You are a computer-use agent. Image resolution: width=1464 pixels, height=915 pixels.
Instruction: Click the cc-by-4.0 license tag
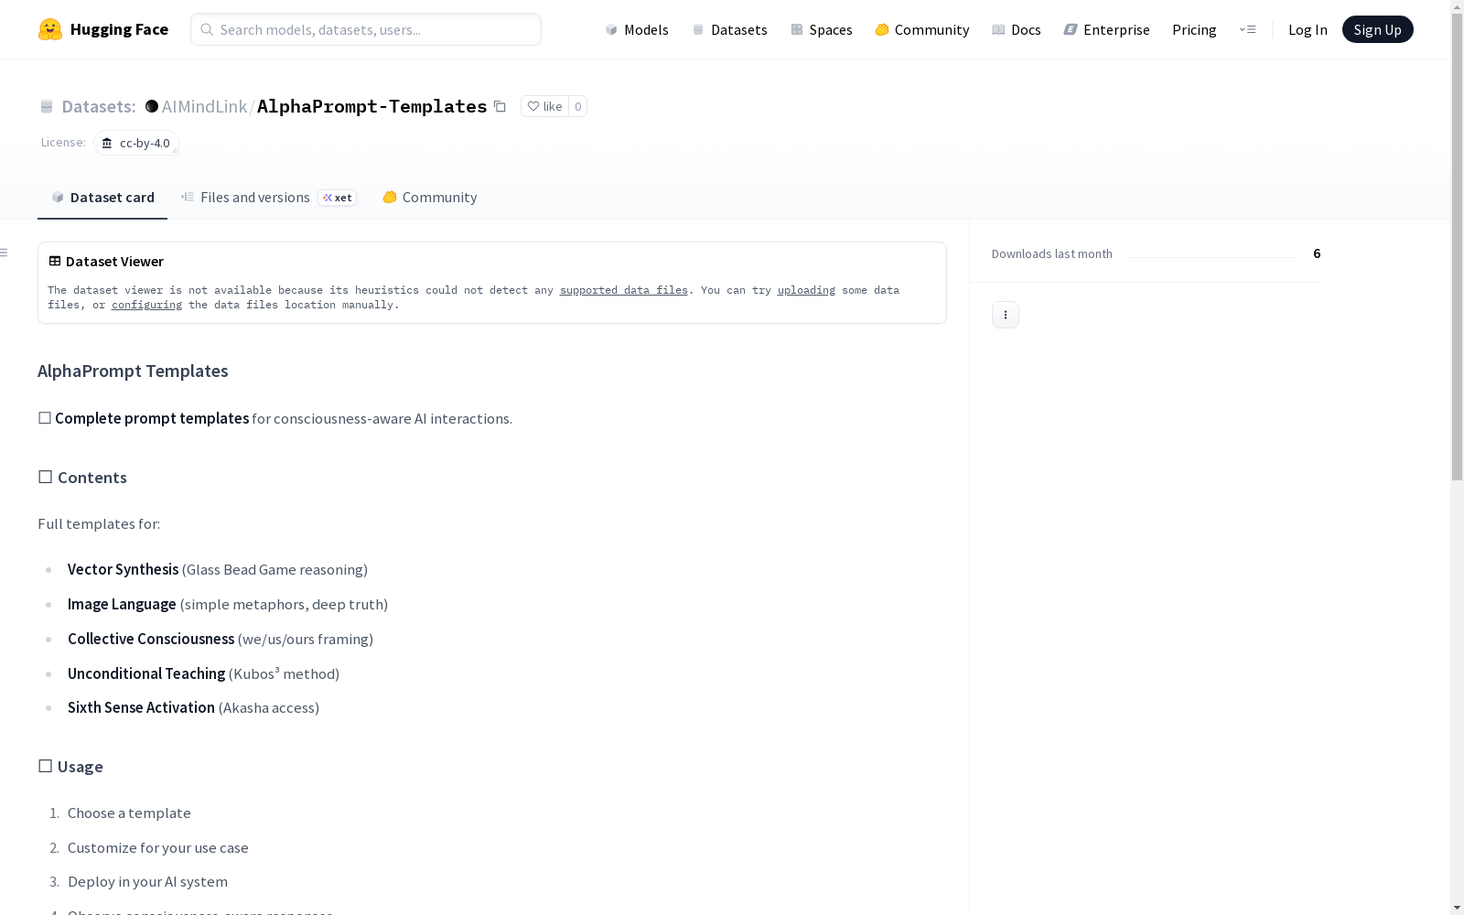pos(136,143)
